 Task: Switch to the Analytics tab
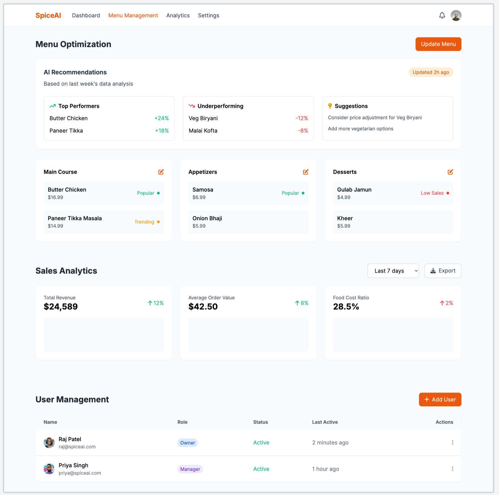[178, 15]
